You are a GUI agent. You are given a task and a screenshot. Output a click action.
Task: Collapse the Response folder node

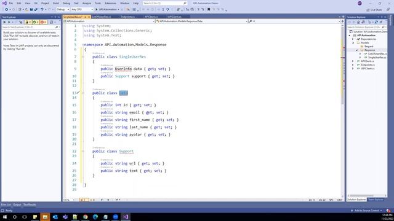click(x=356, y=50)
